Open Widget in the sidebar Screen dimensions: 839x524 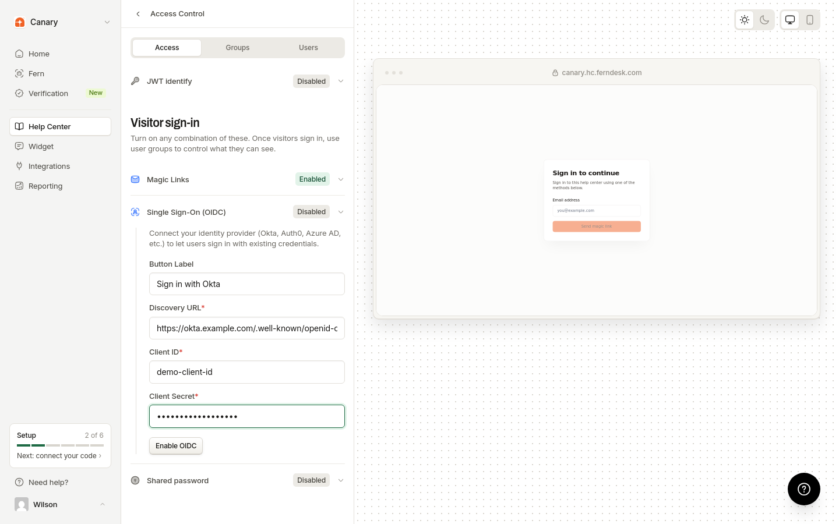[x=60, y=146]
